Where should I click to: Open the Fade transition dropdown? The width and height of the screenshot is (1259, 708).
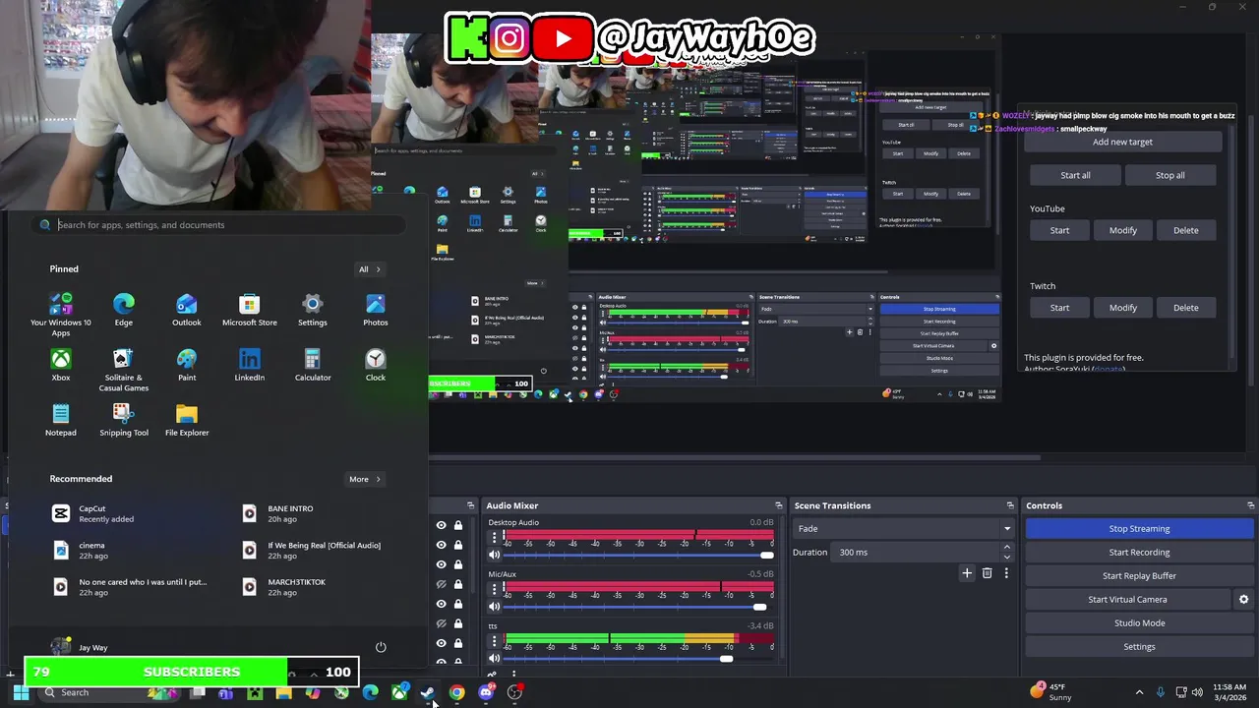903,528
